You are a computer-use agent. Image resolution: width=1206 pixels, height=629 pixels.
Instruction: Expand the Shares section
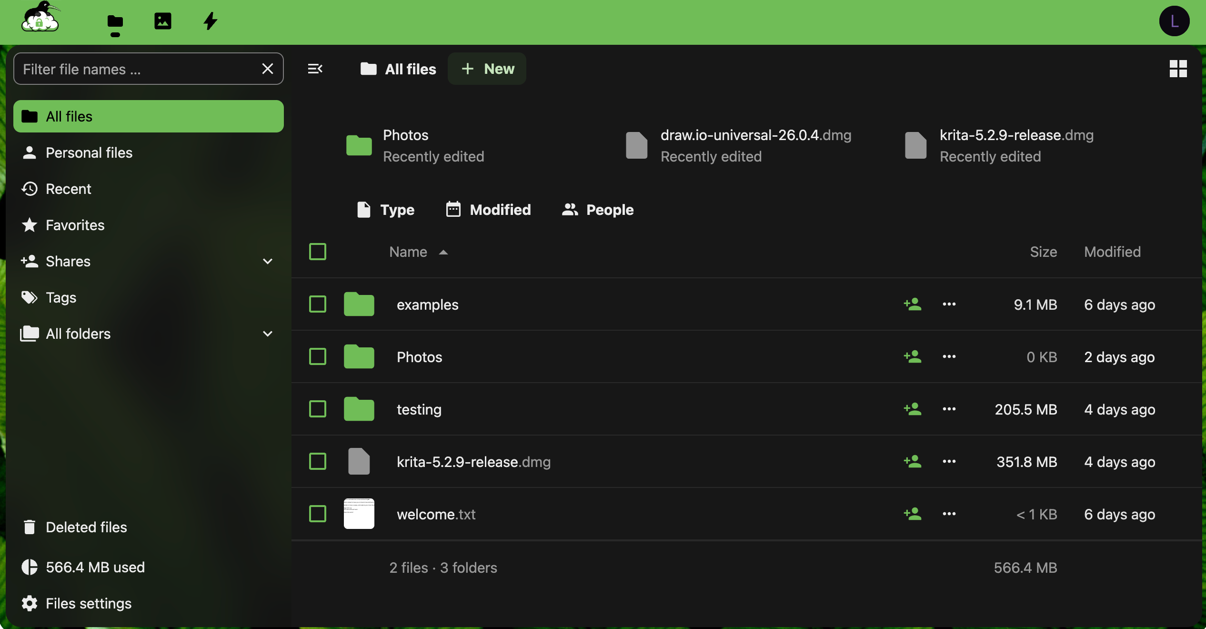pos(267,261)
